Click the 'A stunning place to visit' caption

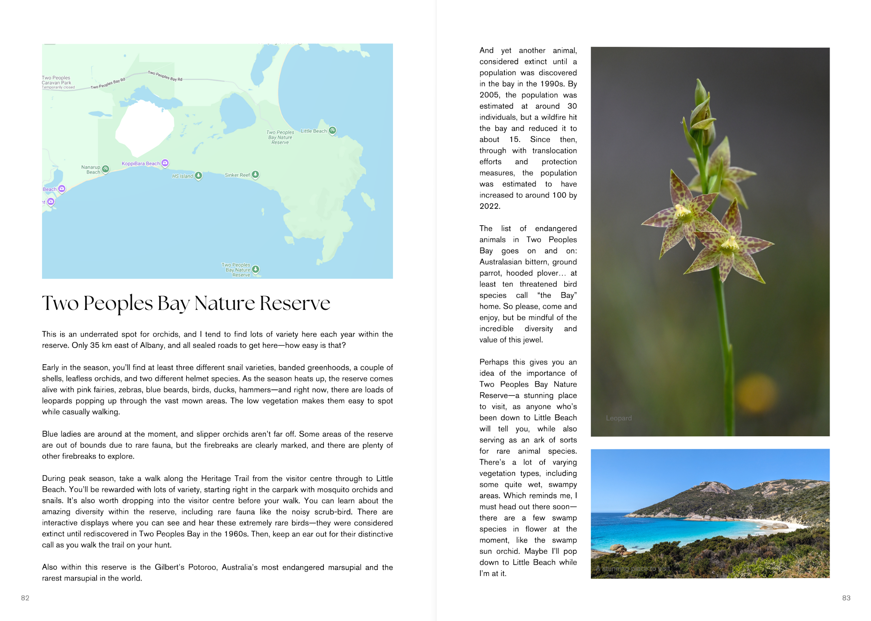[x=633, y=568]
